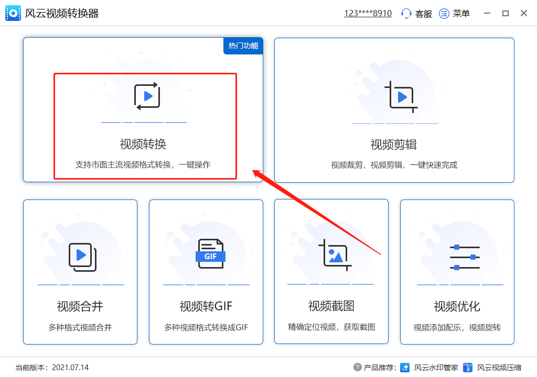Open the 视频转GIF file icon
Viewport: 537px width, 377px height.
pos(210,253)
